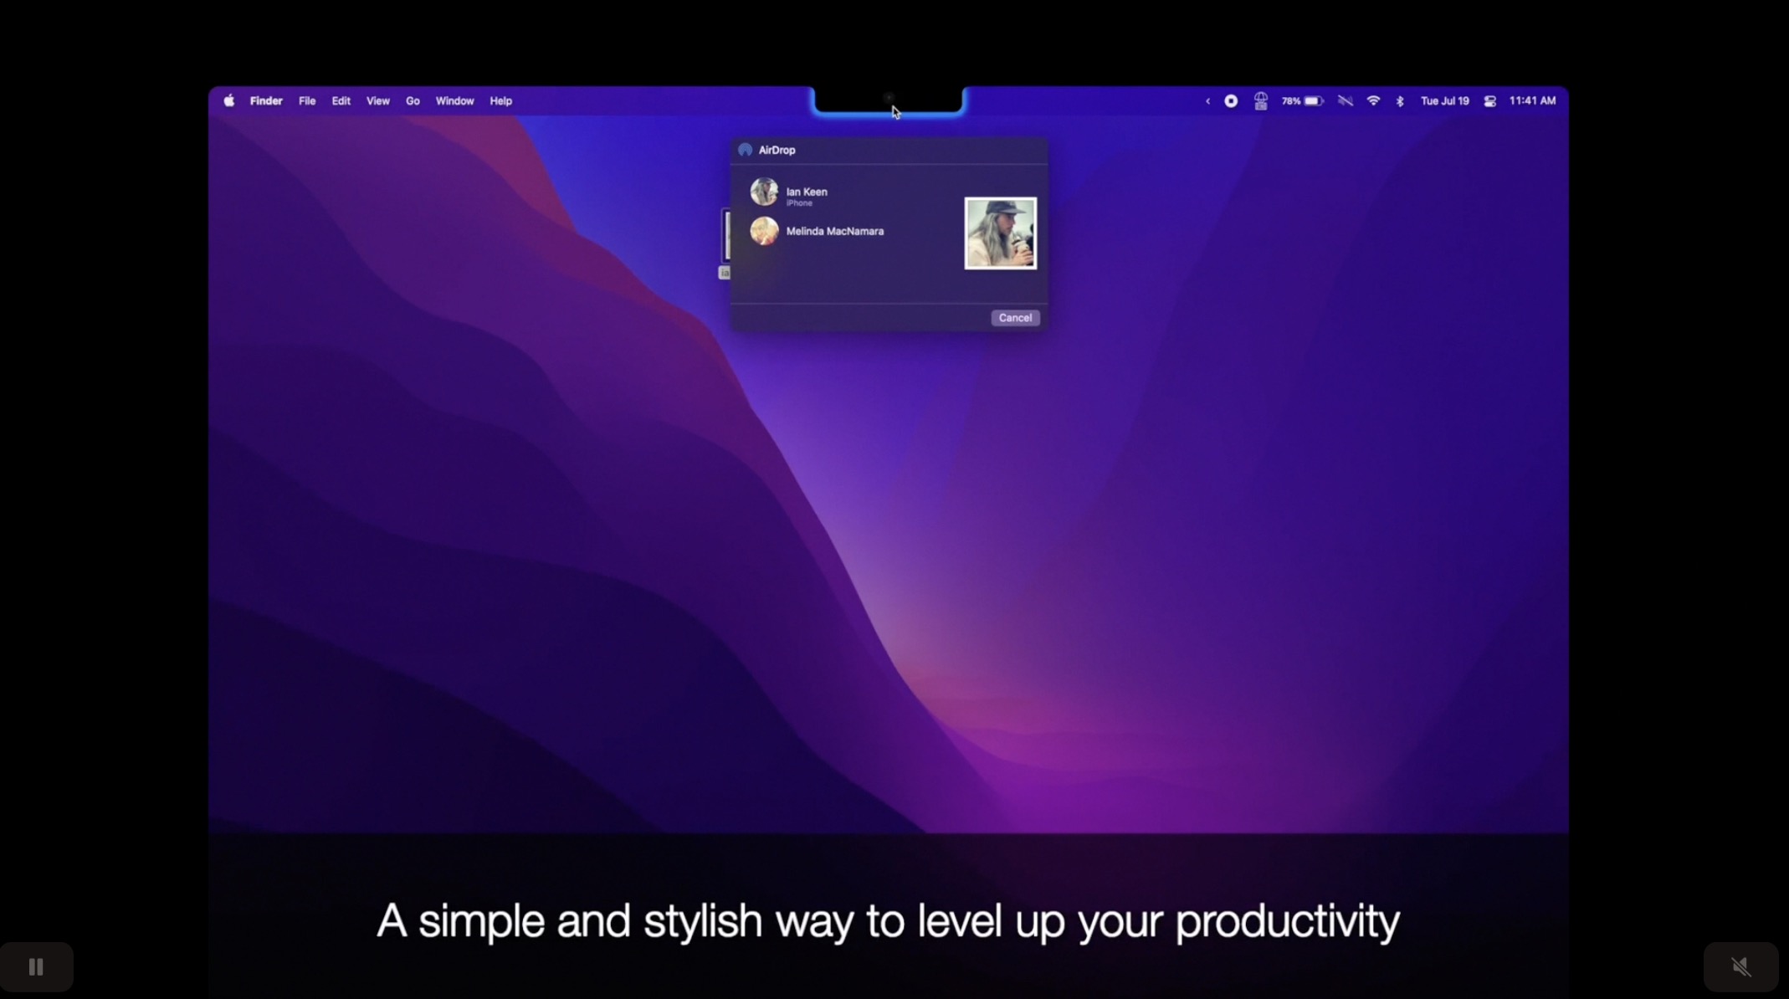This screenshot has height=999, width=1789.
Task: Choose Melinda MacNamara as AirDrop recipient
Action: point(833,231)
